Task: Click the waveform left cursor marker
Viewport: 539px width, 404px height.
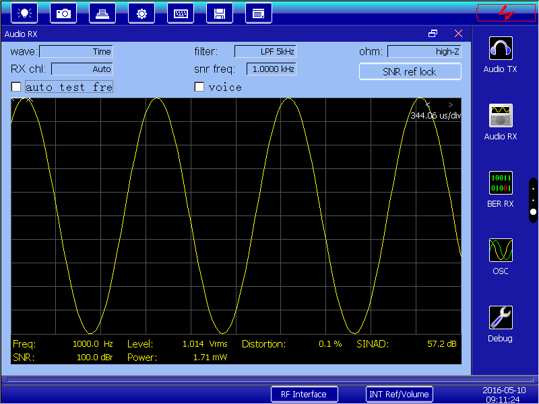Action: 13,100
